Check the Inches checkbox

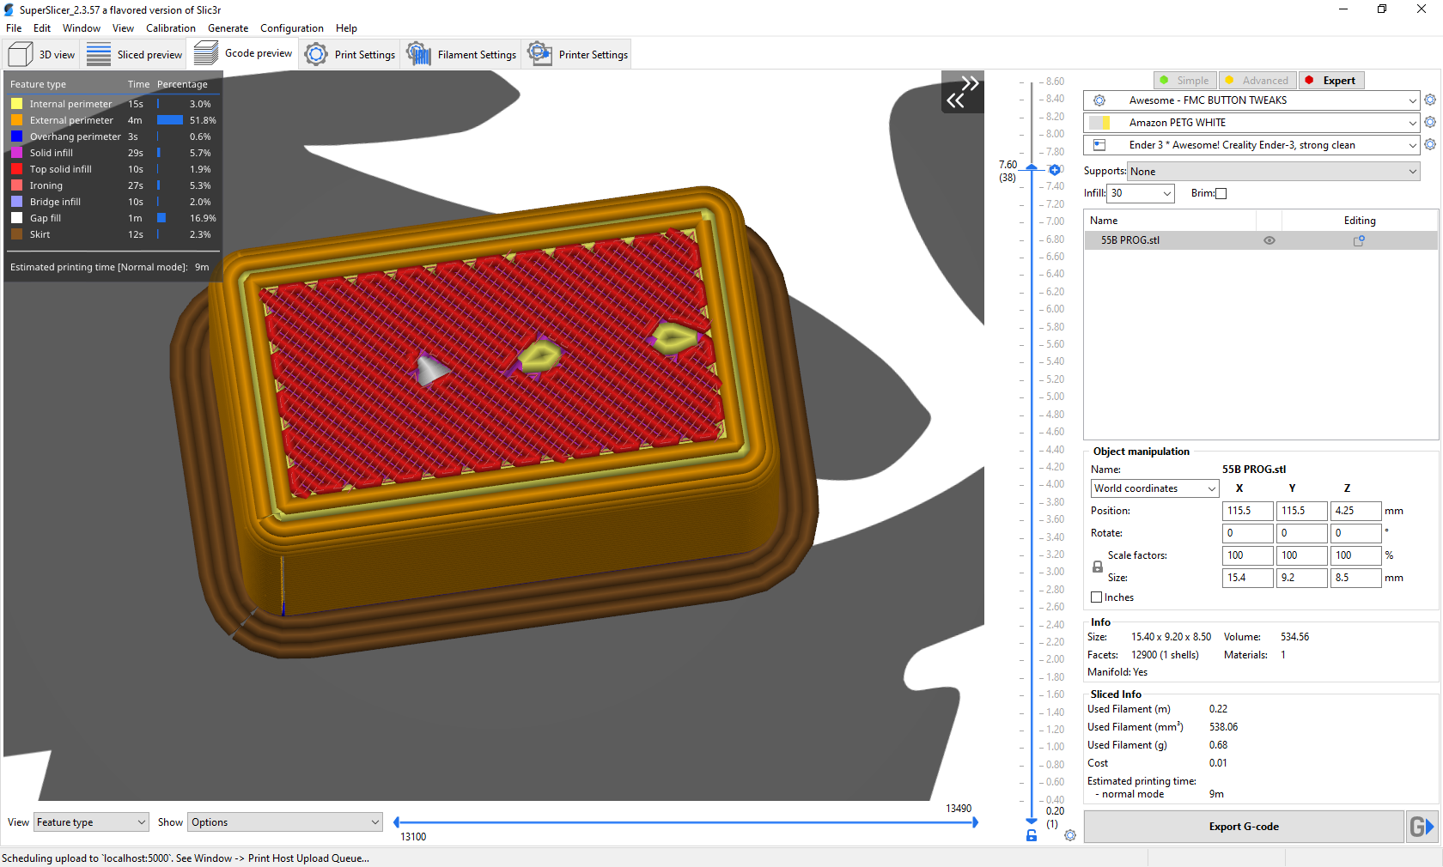pyautogui.click(x=1097, y=597)
